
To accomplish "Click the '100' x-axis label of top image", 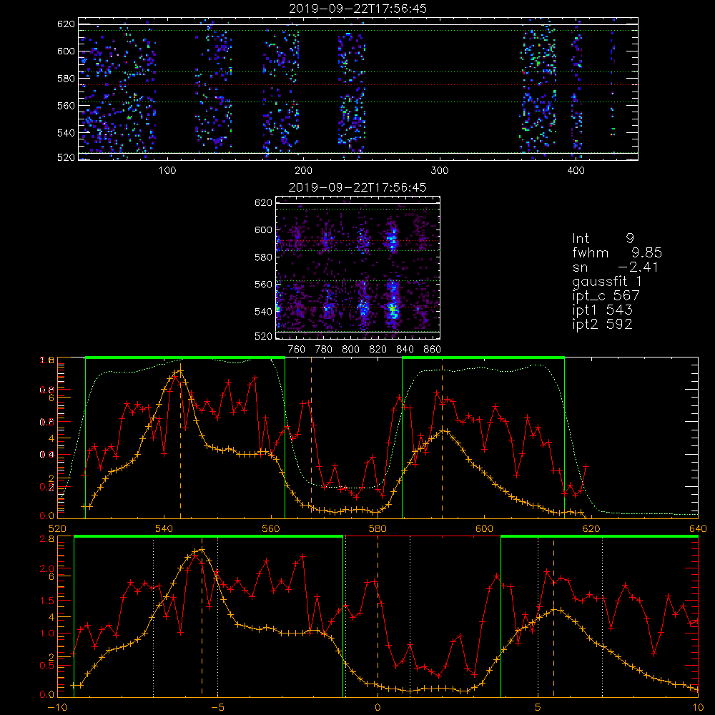I will (167, 171).
